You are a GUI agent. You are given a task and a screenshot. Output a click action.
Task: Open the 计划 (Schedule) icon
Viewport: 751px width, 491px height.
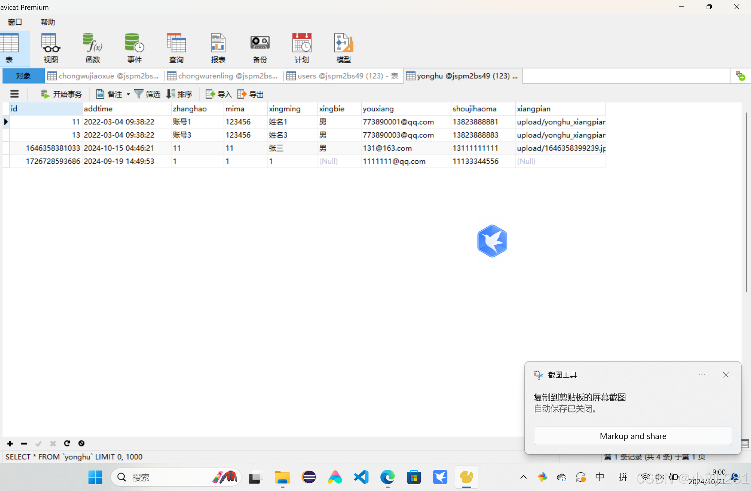pos(302,48)
